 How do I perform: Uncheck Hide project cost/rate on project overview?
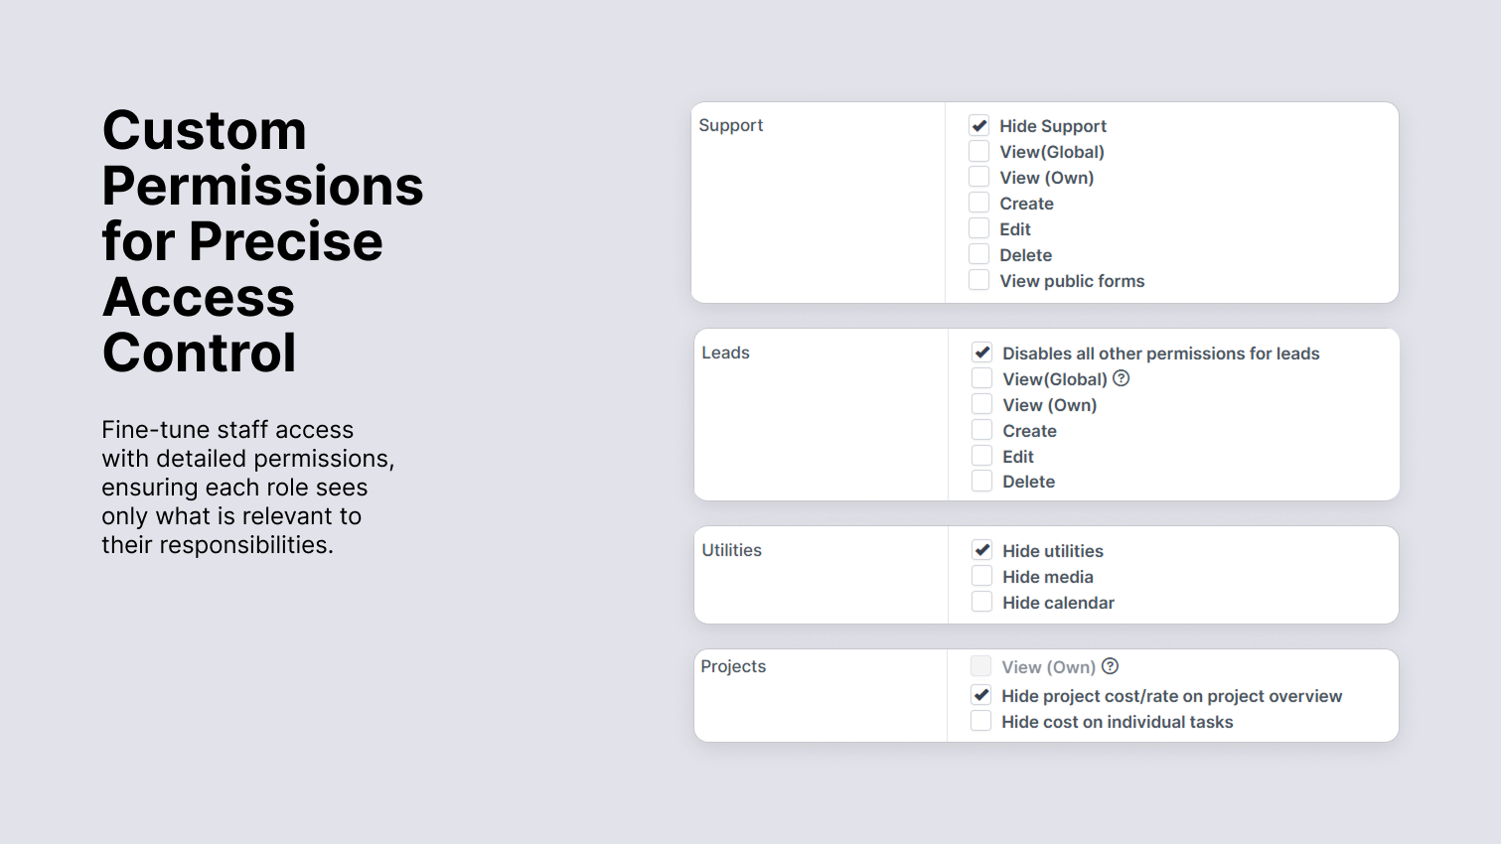click(x=981, y=695)
